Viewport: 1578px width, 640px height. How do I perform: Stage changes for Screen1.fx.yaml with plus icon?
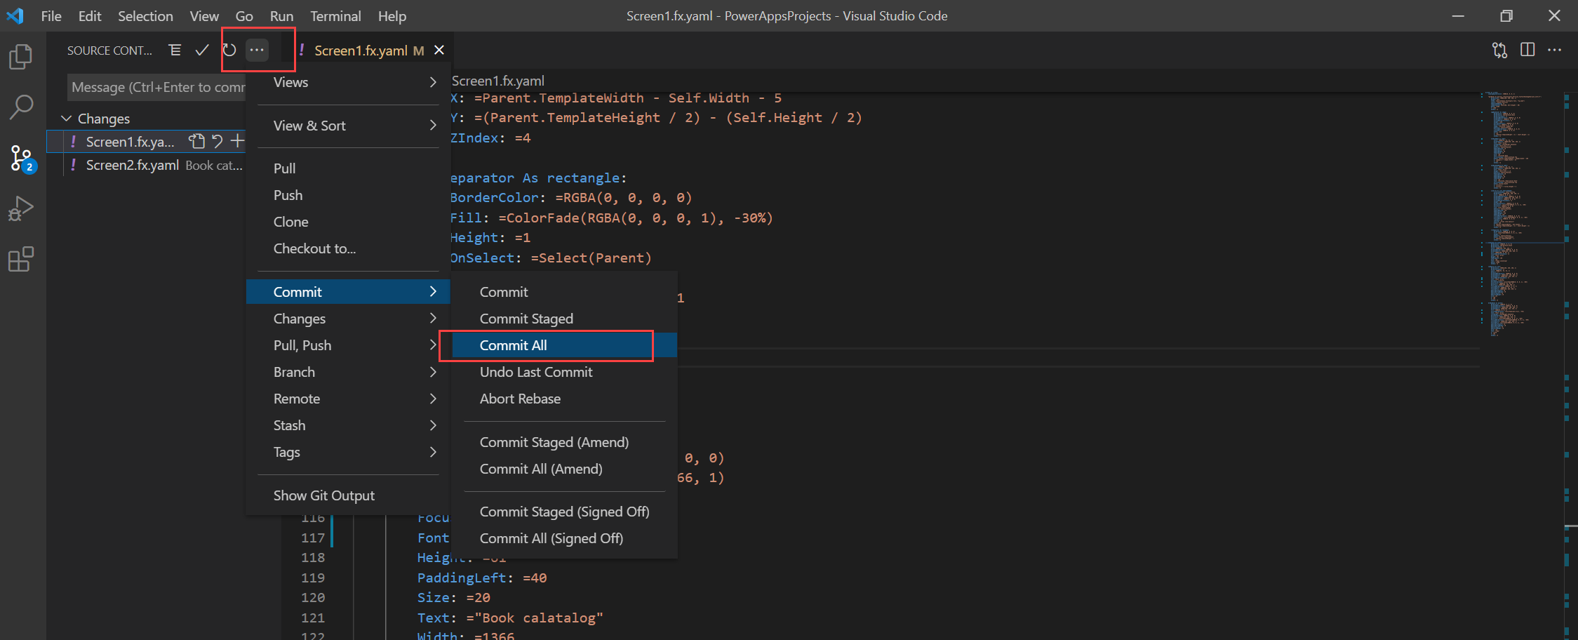[238, 141]
